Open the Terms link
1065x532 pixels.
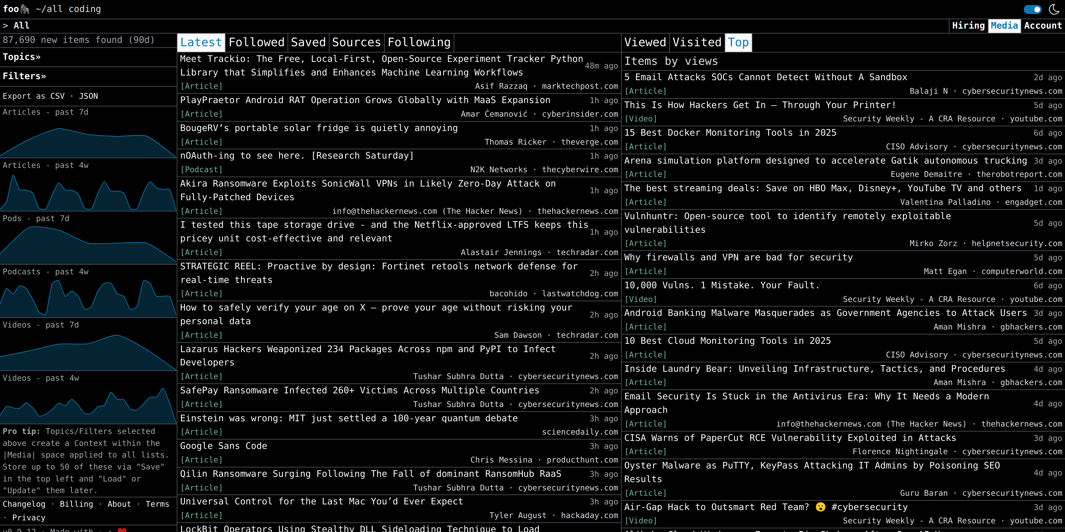(157, 504)
